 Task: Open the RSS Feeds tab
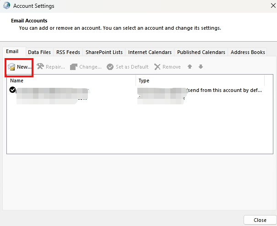click(68, 52)
